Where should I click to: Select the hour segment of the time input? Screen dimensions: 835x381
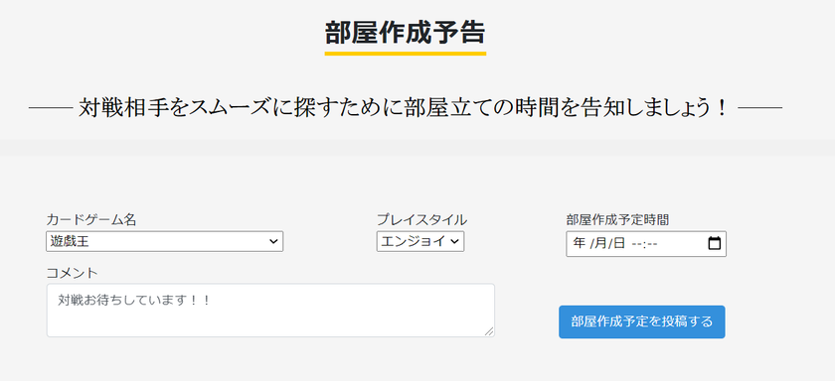point(637,243)
